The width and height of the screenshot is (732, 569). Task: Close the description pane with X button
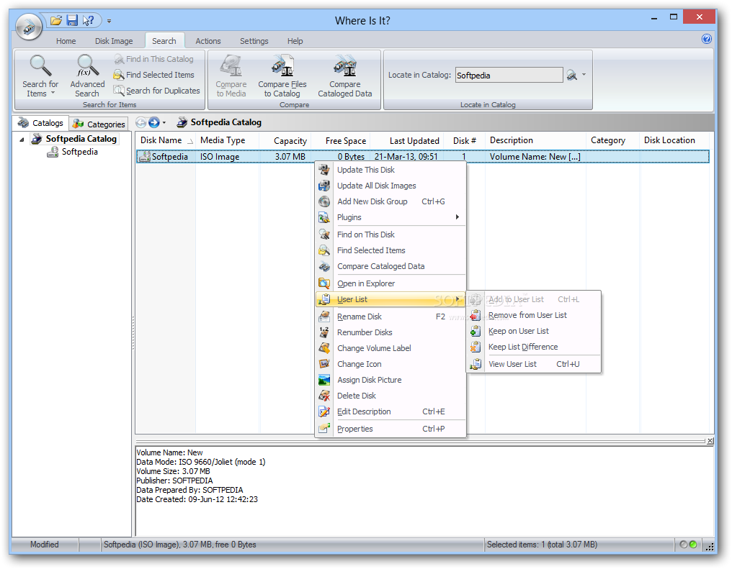(710, 440)
